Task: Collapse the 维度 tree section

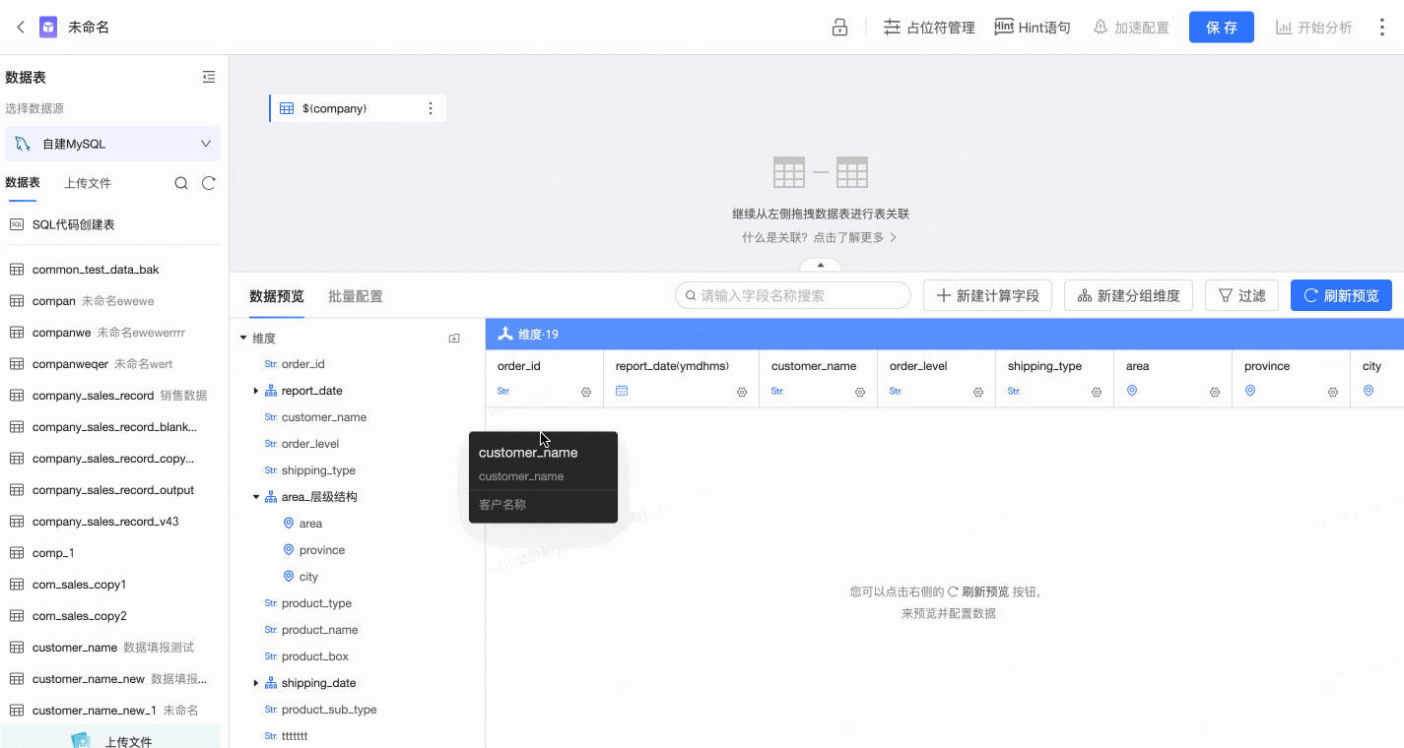Action: pos(243,339)
